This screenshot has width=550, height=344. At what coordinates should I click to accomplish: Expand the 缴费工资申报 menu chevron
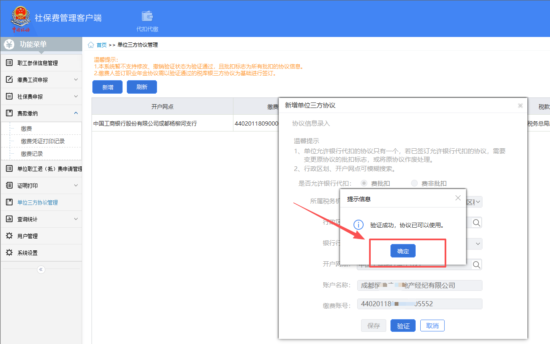(x=76, y=80)
